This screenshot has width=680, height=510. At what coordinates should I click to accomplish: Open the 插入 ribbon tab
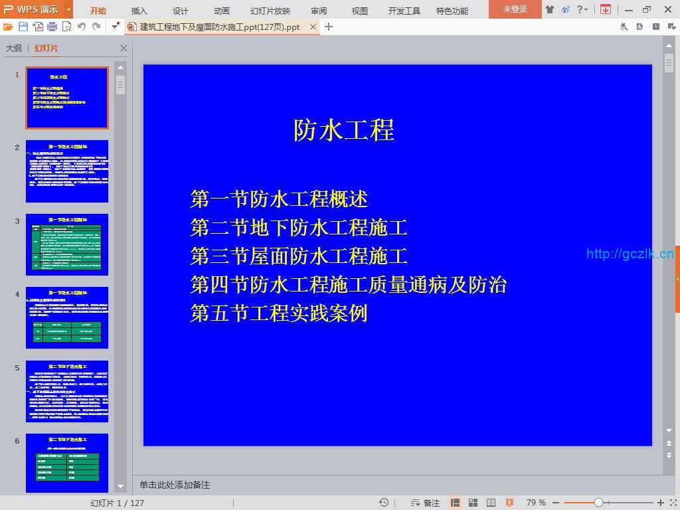pyautogui.click(x=139, y=11)
